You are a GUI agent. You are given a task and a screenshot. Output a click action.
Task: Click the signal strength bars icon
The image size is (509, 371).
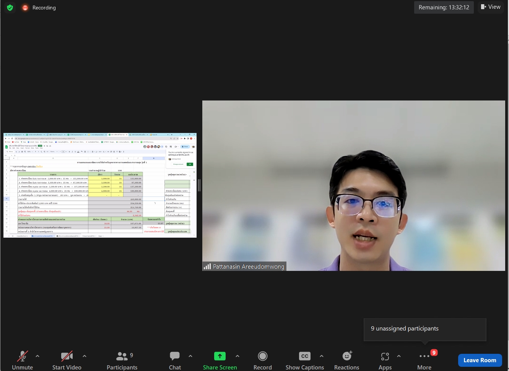pyautogui.click(x=207, y=267)
